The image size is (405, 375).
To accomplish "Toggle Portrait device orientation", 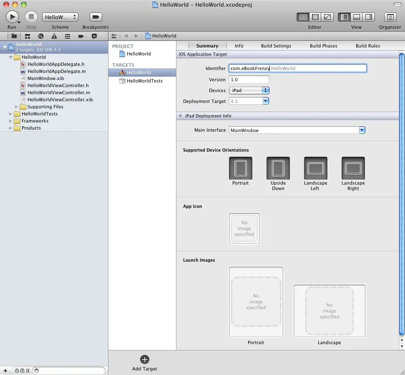I will click(240, 168).
